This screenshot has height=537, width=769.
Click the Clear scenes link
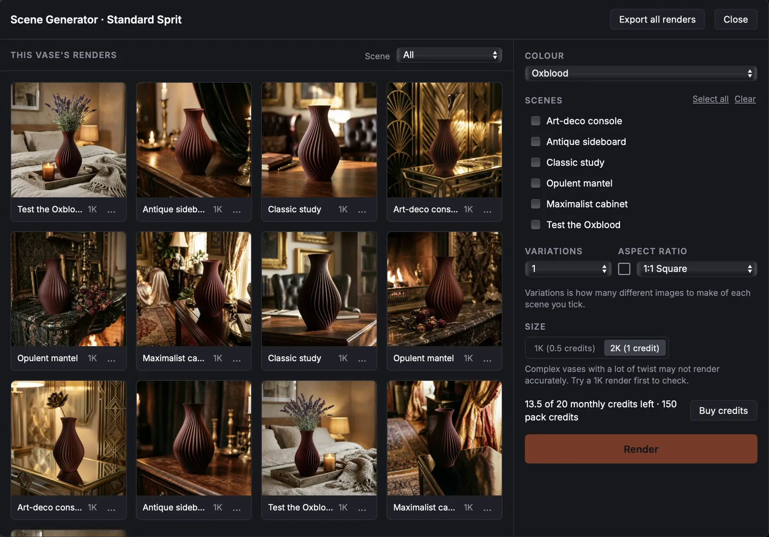(745, 99)
